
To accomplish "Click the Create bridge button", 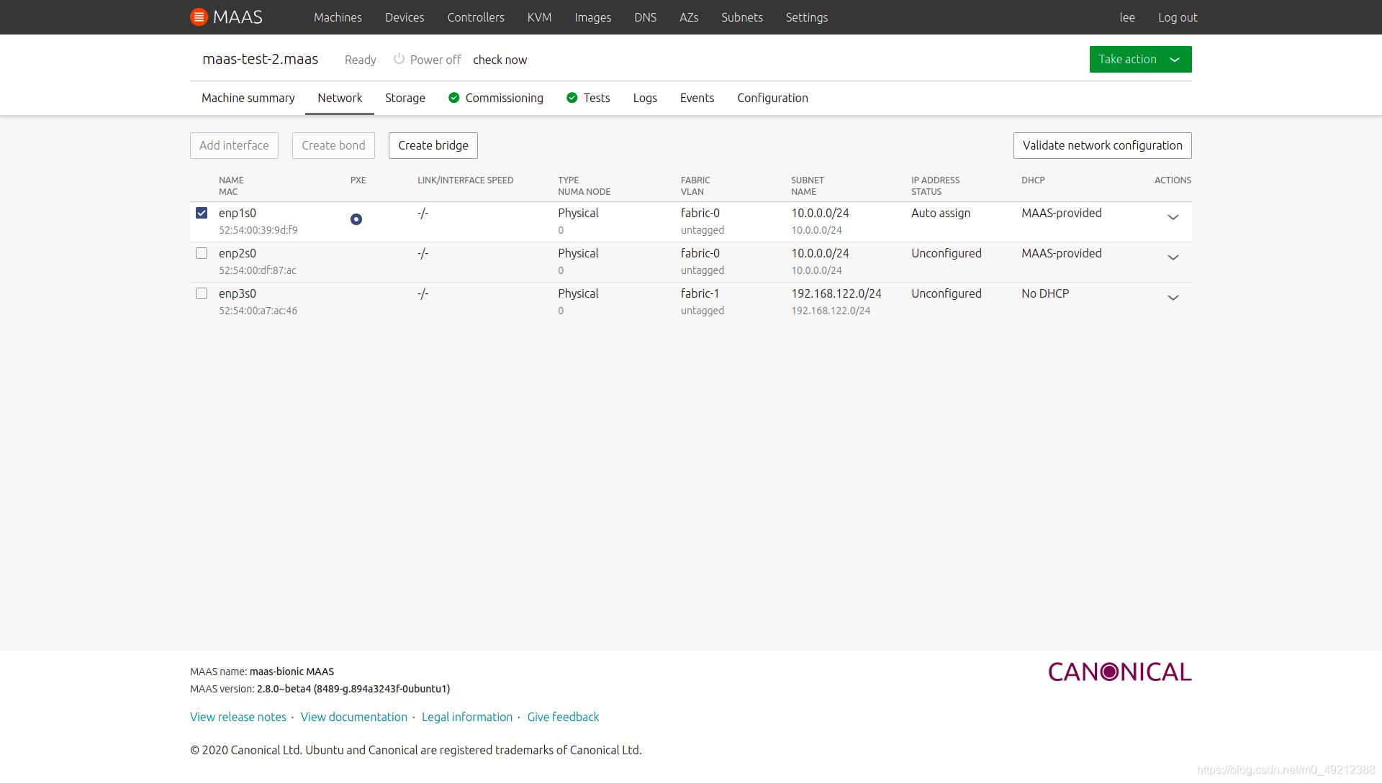I will pos(433,145).
